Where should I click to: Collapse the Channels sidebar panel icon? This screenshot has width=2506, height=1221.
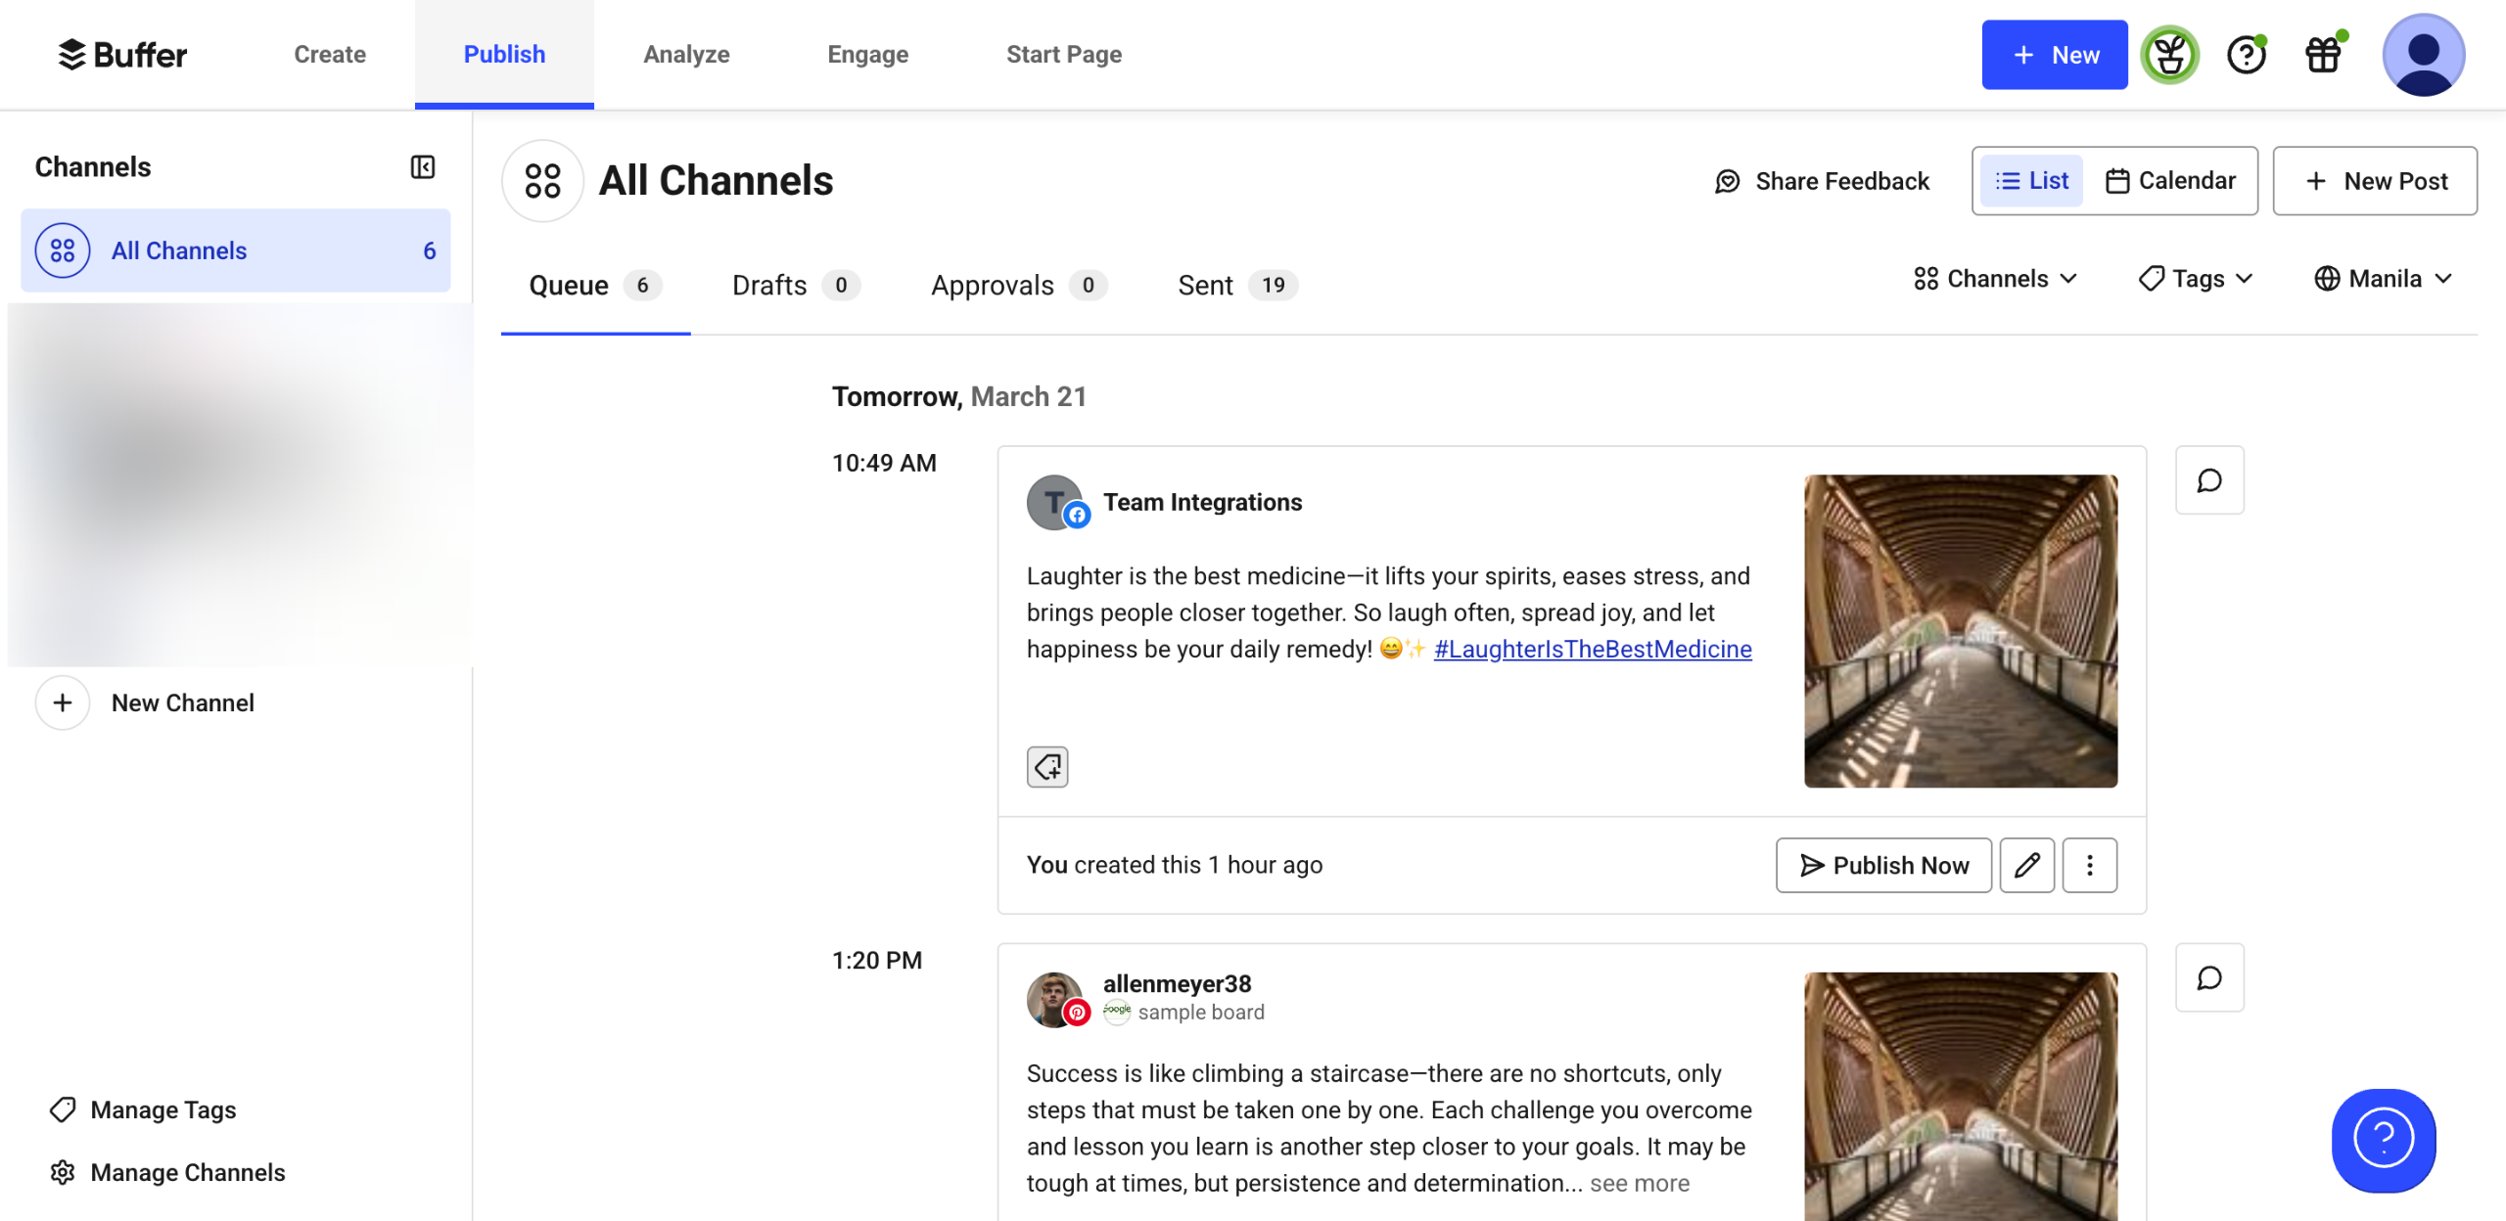(422, 167)
